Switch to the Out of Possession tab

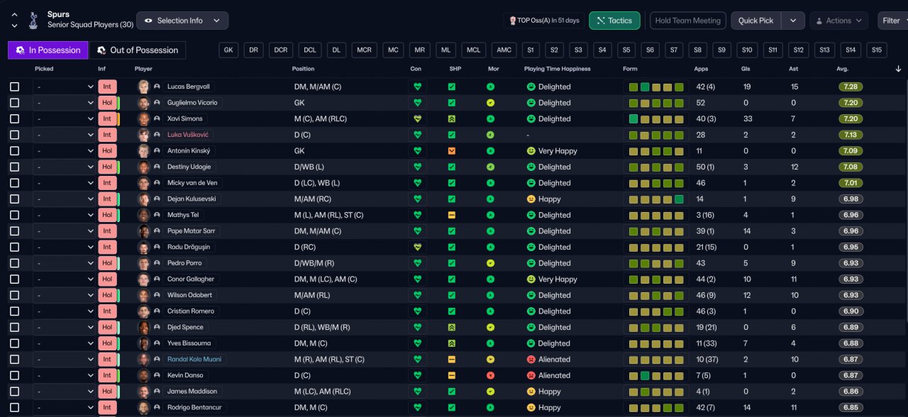point(138,50)
